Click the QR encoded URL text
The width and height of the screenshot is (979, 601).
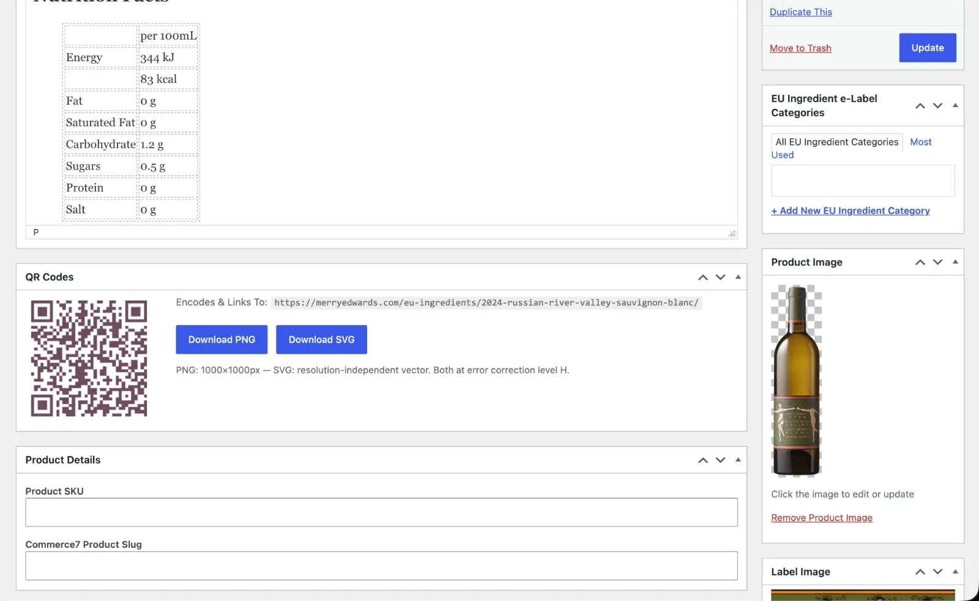486,302
